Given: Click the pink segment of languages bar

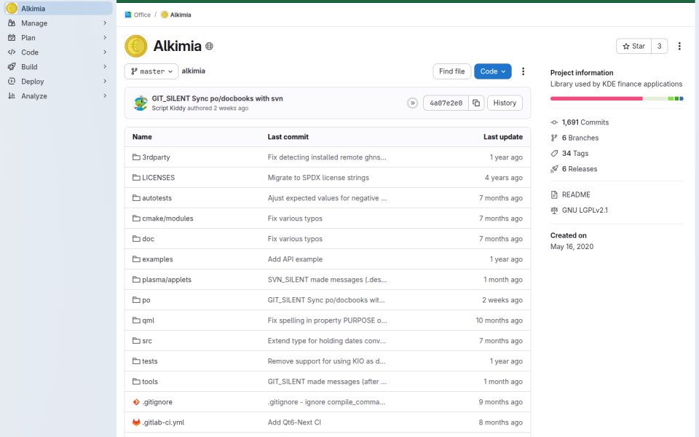Looking at the screenshot, I should (596, 98).
